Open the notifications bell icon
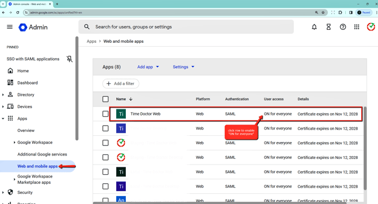 [x=314, y=27]
